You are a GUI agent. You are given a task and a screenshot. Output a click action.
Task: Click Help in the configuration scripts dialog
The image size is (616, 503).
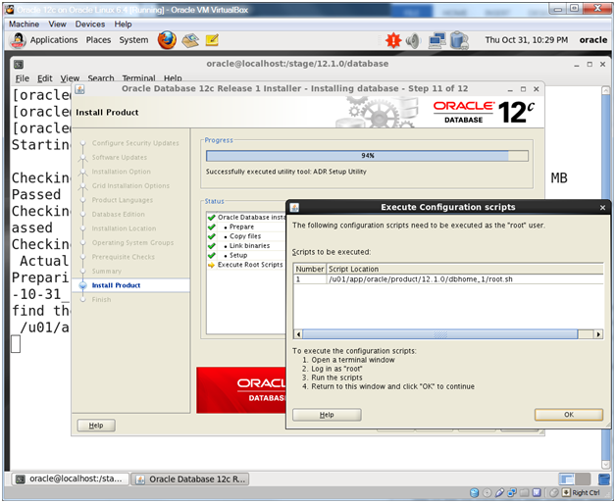pyautogui.click(x=326, y=415)
